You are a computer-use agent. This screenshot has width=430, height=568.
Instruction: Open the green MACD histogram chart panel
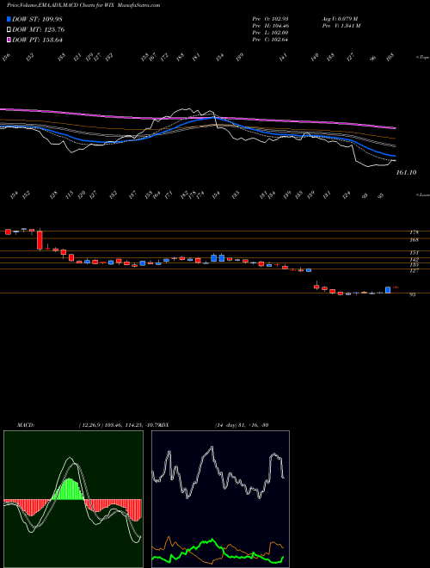[x=73, y=499]
